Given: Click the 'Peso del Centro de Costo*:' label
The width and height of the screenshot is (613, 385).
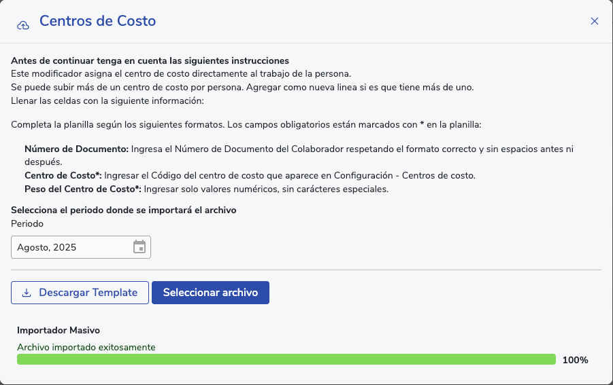Looking at the screenshot, I should point(82,189).
